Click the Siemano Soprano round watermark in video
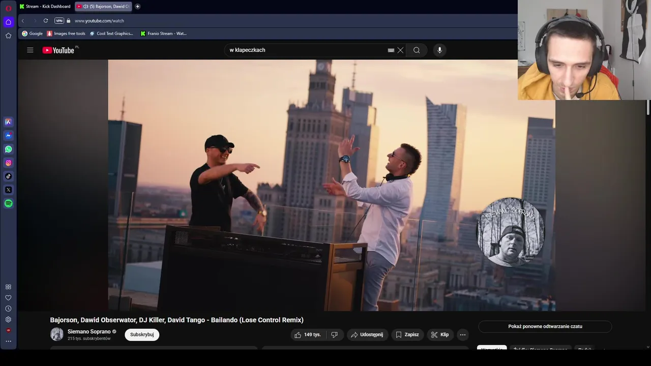Screen dimensions: 651x366 click(510, 232)
